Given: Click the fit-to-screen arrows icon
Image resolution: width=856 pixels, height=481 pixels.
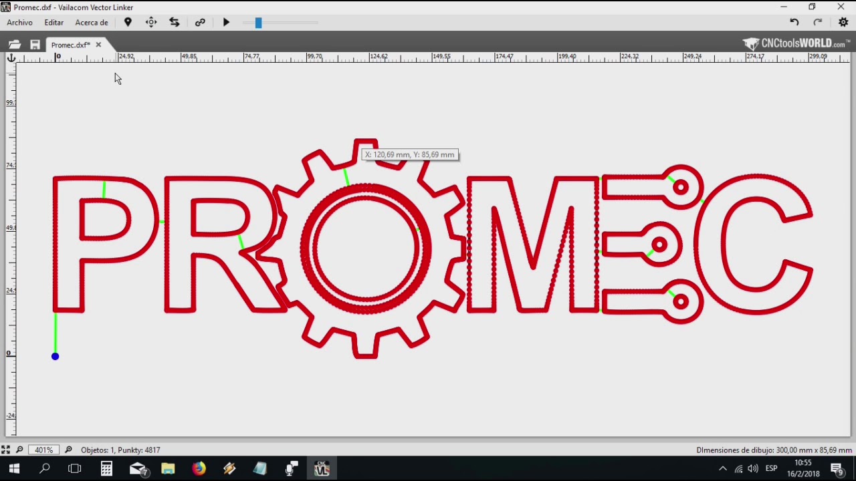Looking at the screenshot, I should coord(5,450).
